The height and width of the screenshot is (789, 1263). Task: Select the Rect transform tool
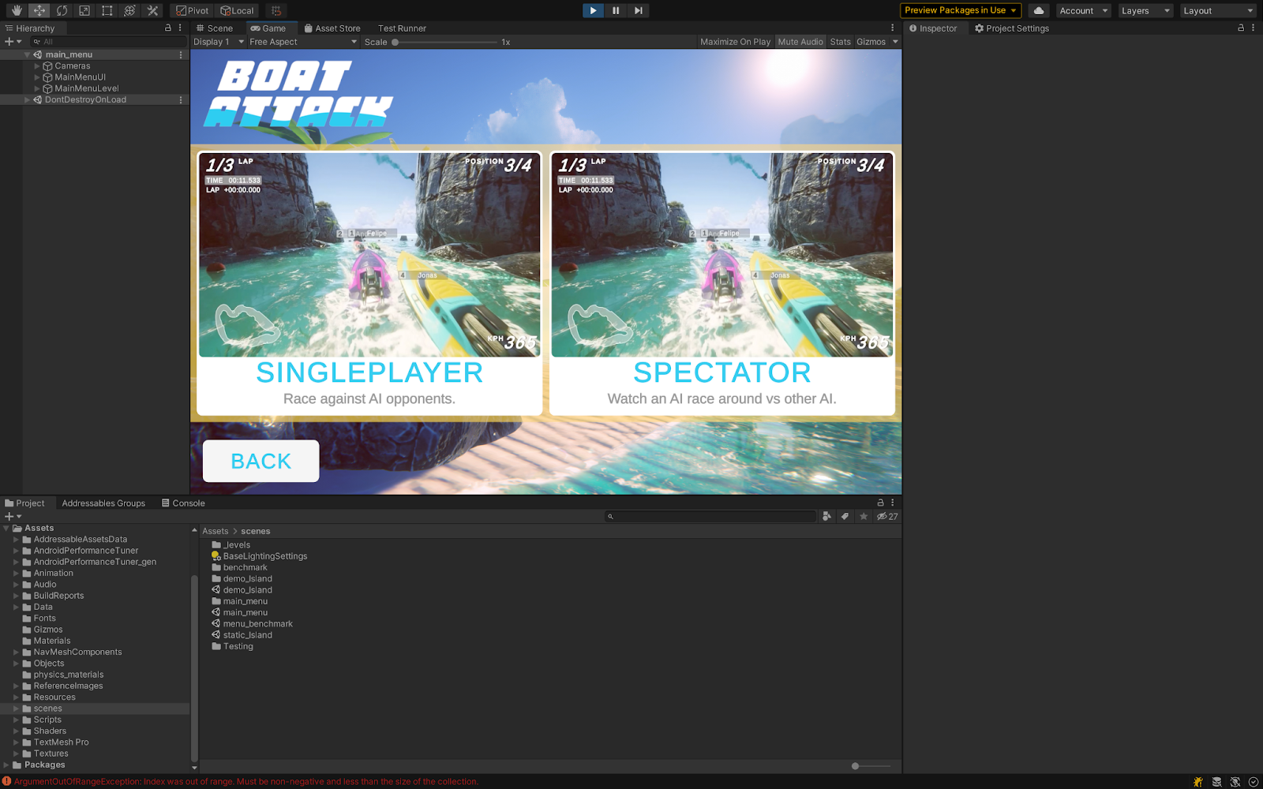click(107, 10)
